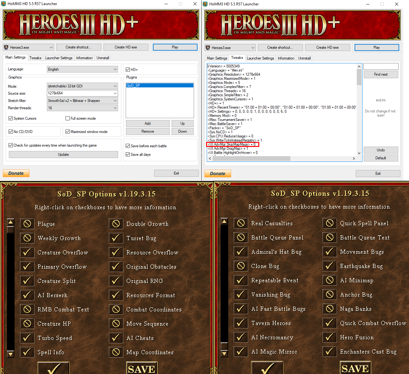Switch to Tweaks tab in left launcher
This screenshot has width=409, height=374.
[x=35, y=58]
